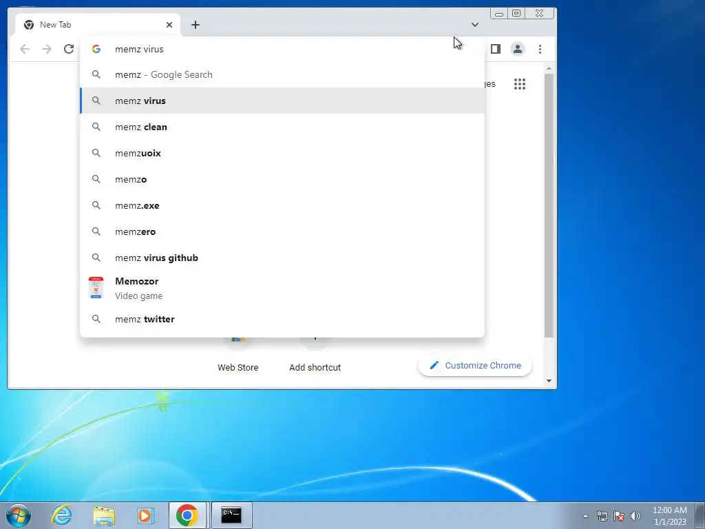Select the Memozor Video game suggestion
The height and width of the screenshot is (529, 705).
click(x=282, y=288)
